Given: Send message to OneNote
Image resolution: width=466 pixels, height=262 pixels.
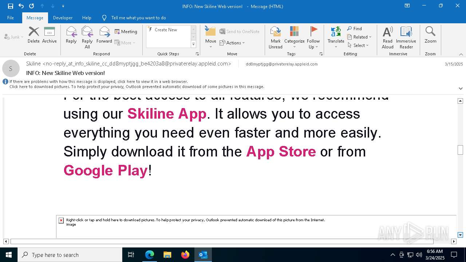Looking at the screenshot, I should click(240, 31).
